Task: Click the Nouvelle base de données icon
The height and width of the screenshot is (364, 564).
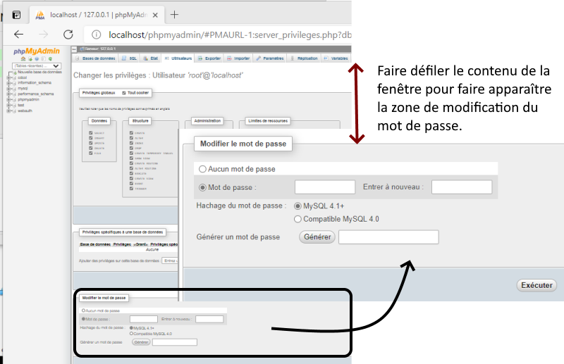Action: [x=15, y=73]
